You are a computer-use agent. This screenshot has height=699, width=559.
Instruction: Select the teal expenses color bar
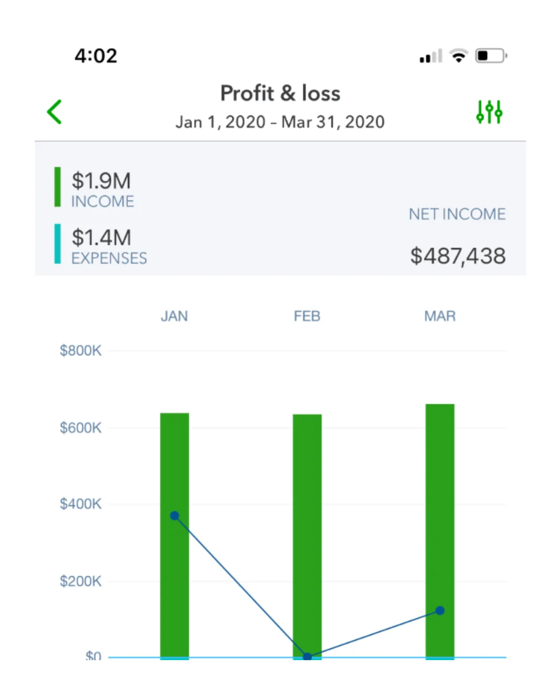tap(57, 244)
